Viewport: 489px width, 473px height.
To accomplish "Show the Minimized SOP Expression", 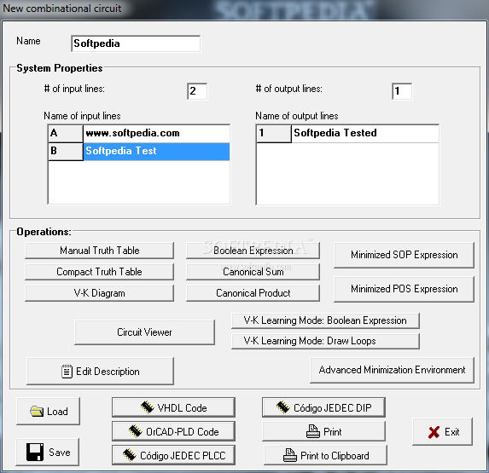I will click(404, 255).
